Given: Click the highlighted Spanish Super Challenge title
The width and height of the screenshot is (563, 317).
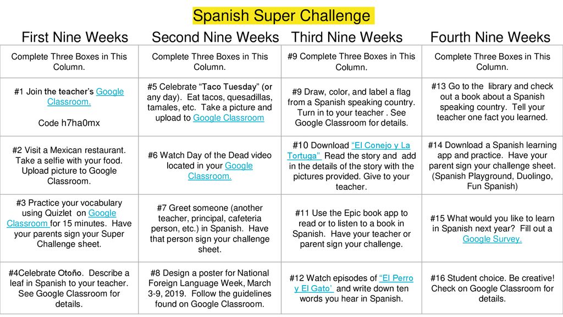Looking at the screenshot, I should tap(283, 16).
